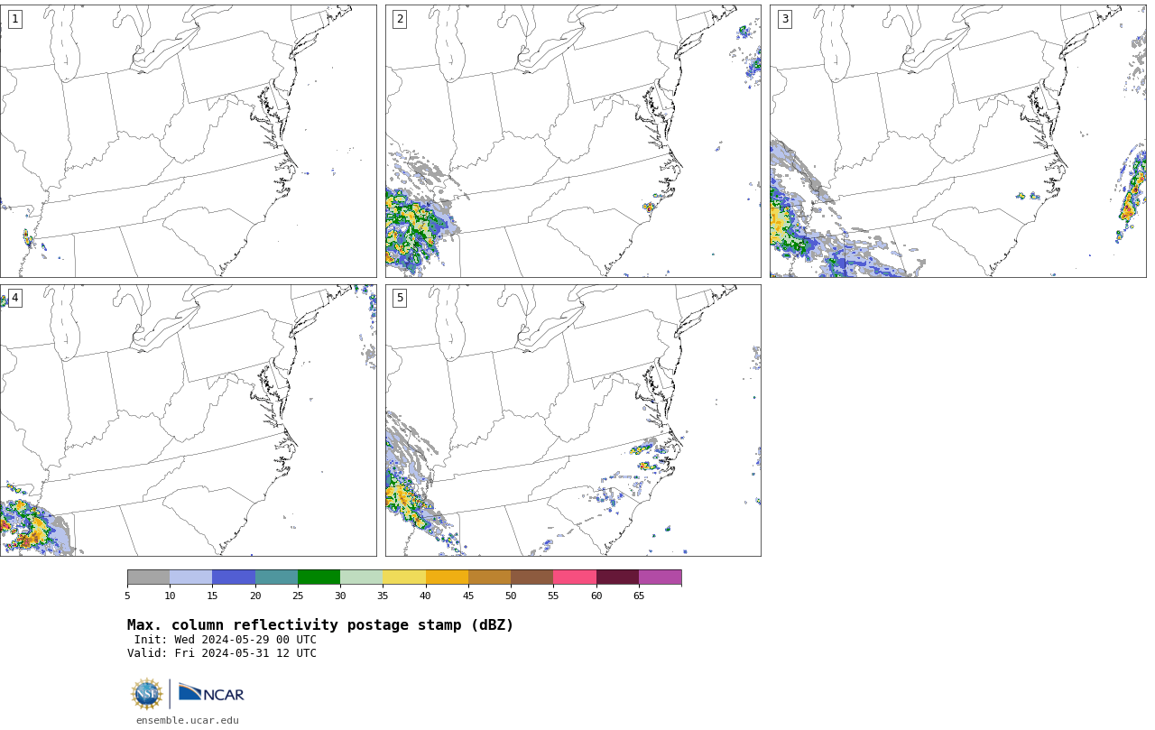Viewport: 1155px width, 730px height.
Task: Click the ensemble.ucar.edu text
Action: 188,720
